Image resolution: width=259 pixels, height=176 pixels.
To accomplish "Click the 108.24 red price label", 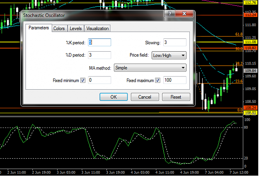I will tap(250, 108).
